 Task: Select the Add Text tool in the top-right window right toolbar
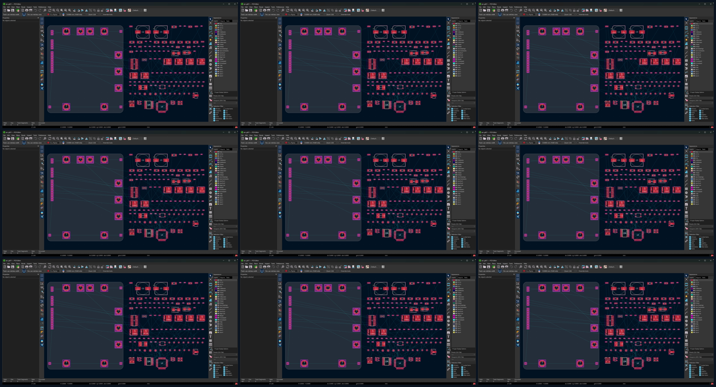[686, 80]
